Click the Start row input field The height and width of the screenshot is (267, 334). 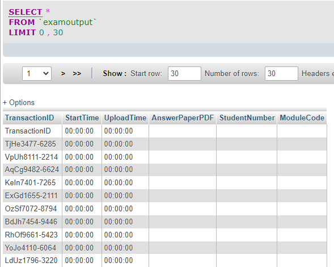pyautogui.click(x=184, y=74)
